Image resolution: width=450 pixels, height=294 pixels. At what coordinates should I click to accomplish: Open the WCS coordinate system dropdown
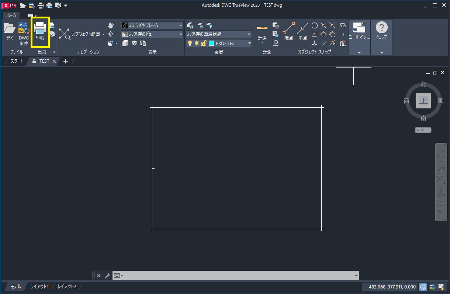(423, 130)
